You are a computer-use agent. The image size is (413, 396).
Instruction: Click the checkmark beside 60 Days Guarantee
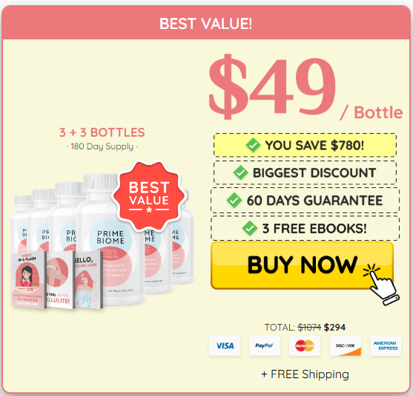[x=234, y=201]
